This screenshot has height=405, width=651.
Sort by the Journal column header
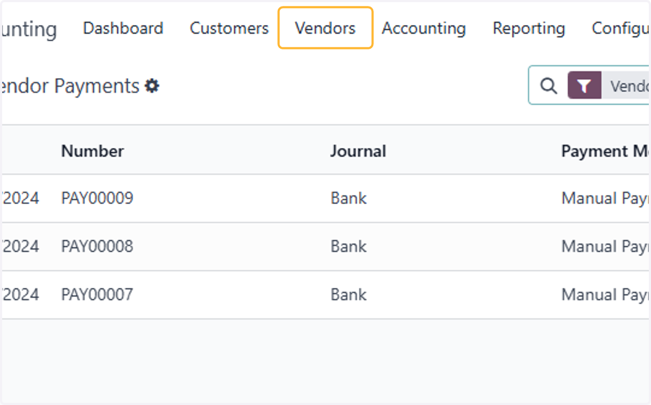tap(358, 151)
